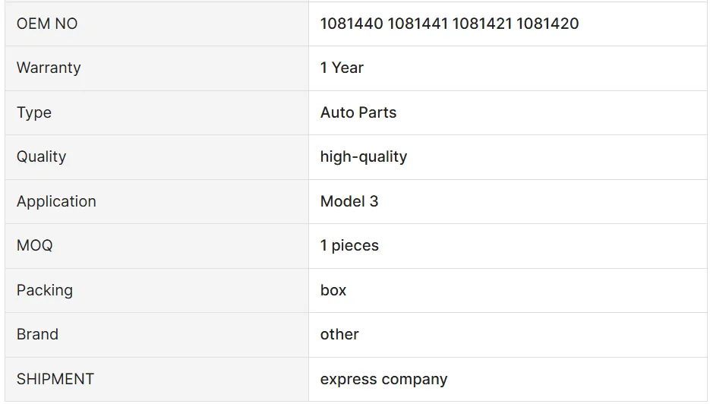Click the OEM NO label cell

point(47,24)
